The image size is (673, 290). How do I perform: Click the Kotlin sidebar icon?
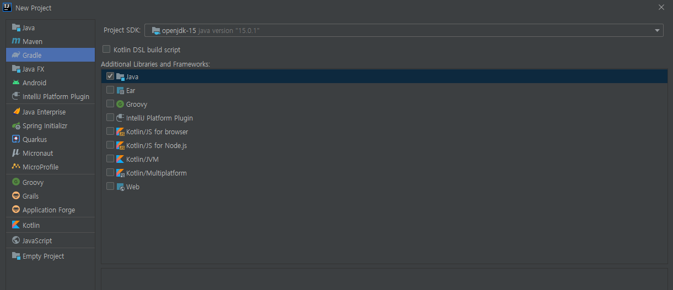(x=16, y=225)
